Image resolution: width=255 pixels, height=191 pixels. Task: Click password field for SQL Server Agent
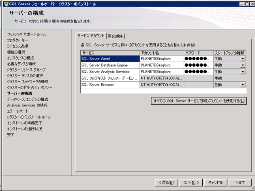tap(199, 59)
